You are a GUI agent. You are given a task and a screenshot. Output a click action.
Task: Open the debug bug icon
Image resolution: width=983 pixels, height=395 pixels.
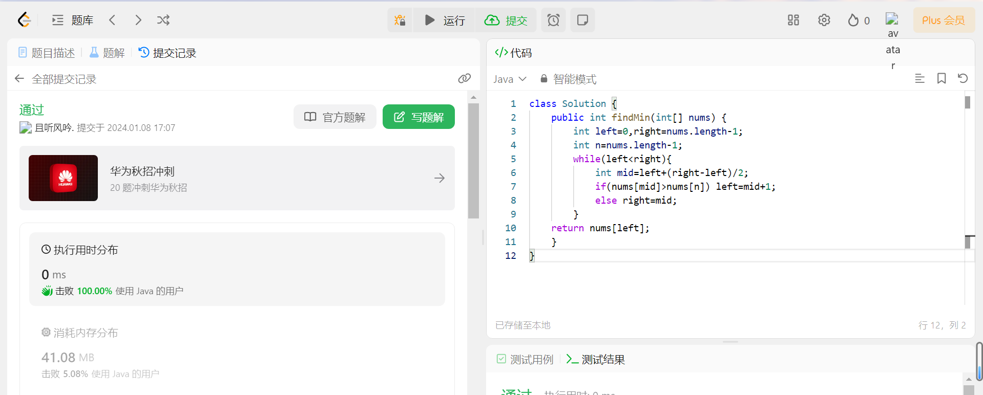point(400,20)
